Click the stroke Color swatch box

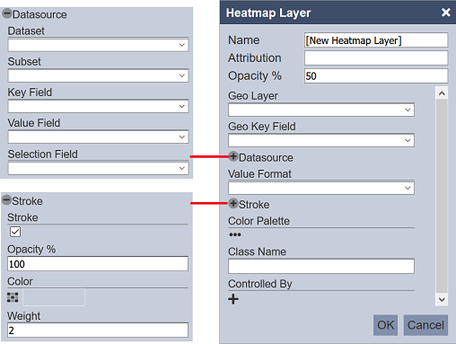[x=54, y=297]
